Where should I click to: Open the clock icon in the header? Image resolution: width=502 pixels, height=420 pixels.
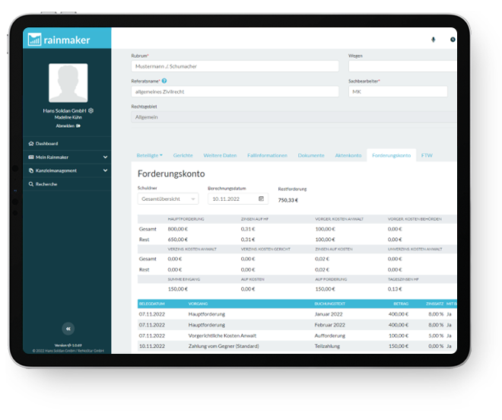tap(453, 40)
